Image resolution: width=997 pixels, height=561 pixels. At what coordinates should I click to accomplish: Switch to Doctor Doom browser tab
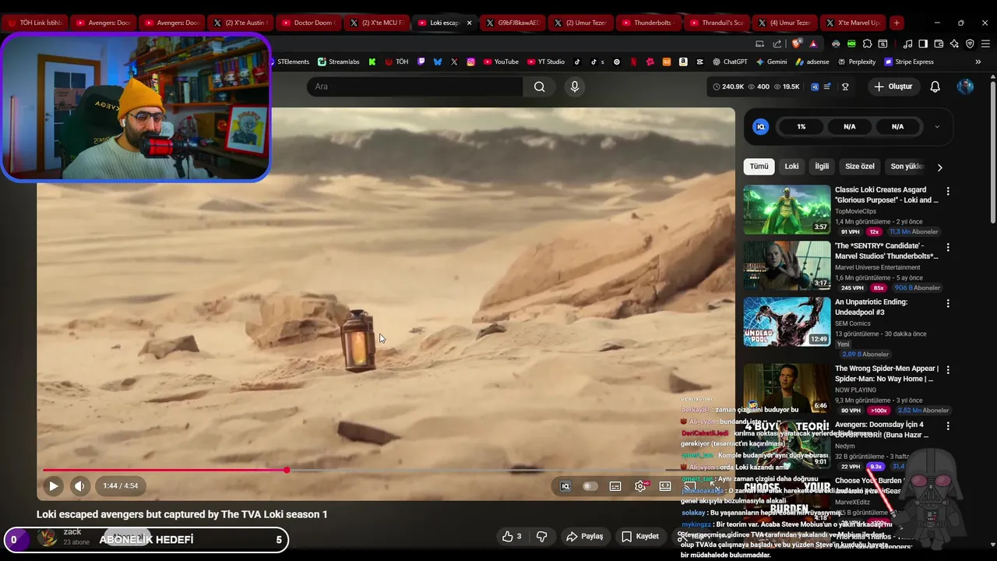click(x=308, y=23)
